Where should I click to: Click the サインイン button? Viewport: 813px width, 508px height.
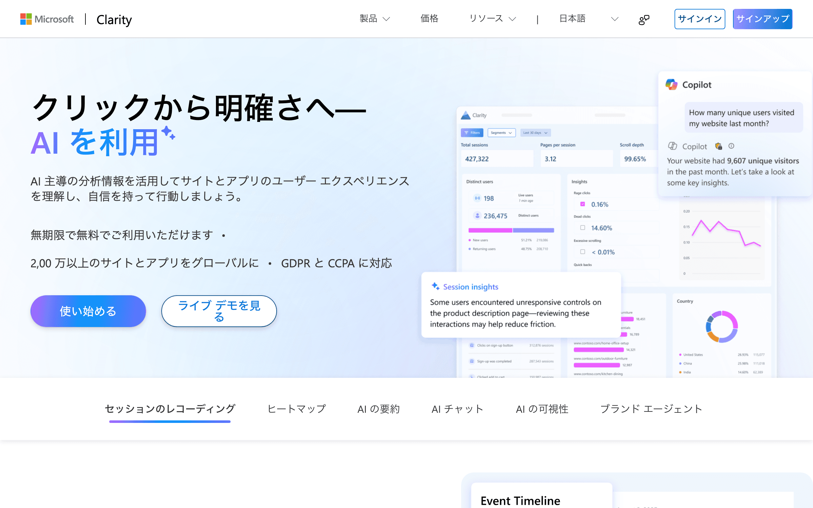click(x=699, y=19)
